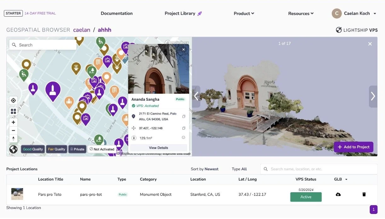This screenshot has height=219, width=385.
Task: Show previous mesh with left arrow
Action: click(196, 96)
